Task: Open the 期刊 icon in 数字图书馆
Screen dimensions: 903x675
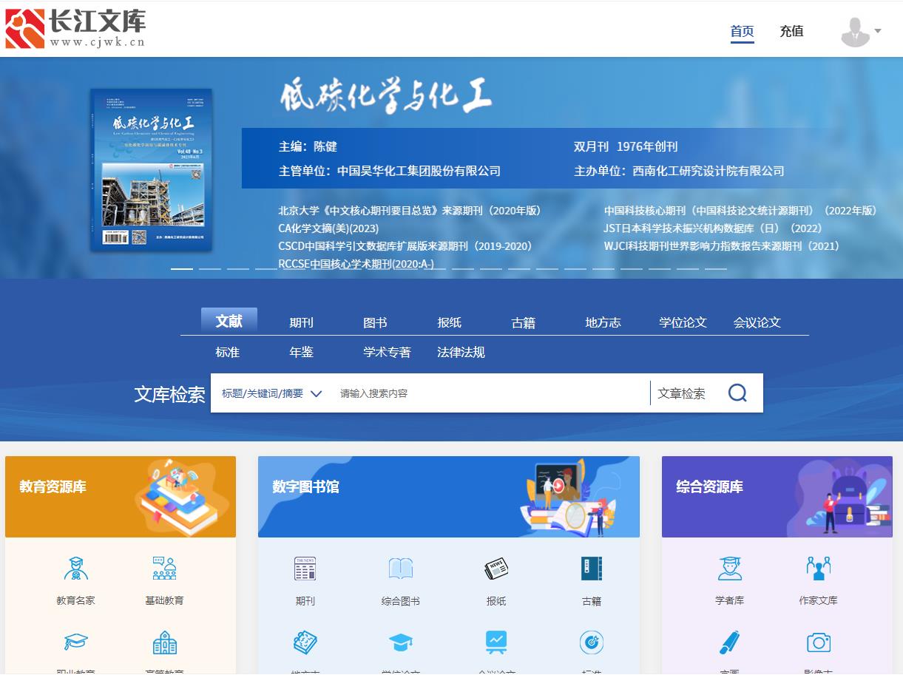Action: 305,569
